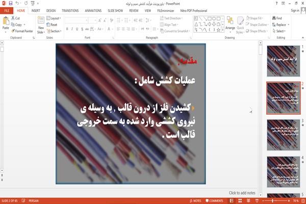Viewport: 306px width, 204px height.
Task: Open the Nitro PDF Professional tab
Action: [x=193, y=11]
